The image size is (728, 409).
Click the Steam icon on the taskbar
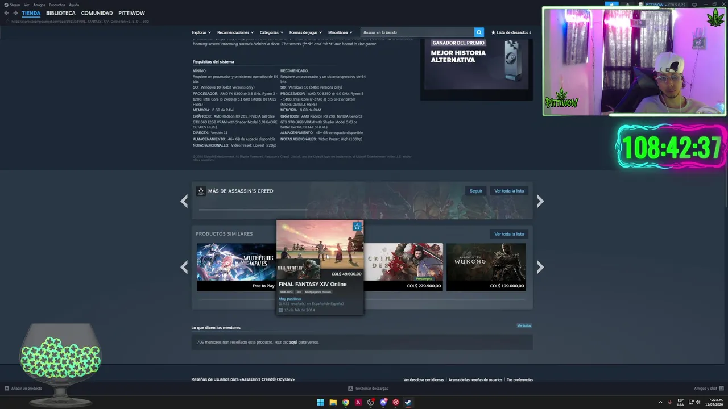tap(408, 402)
